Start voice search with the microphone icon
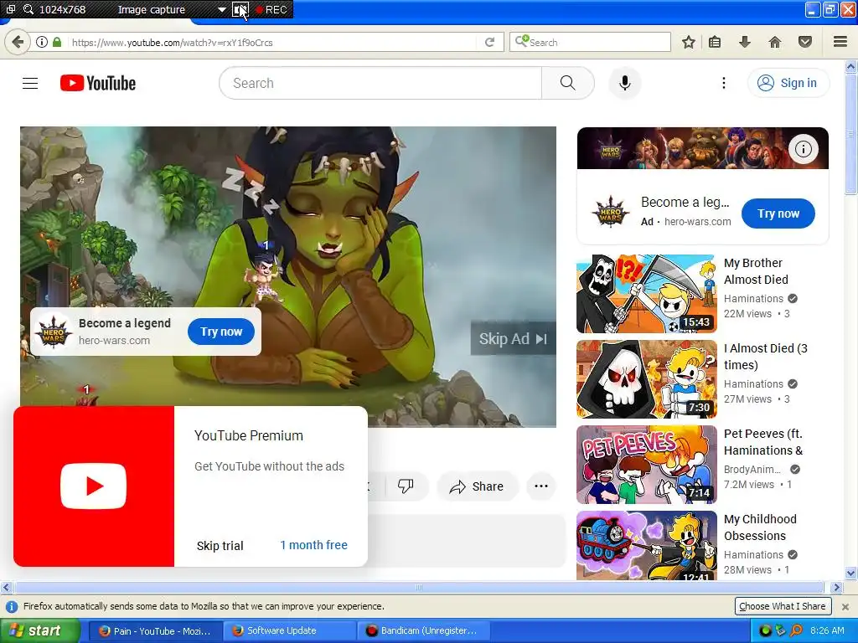Image resolution: width=858 pixels, height=643 pixels. [625, 83]
